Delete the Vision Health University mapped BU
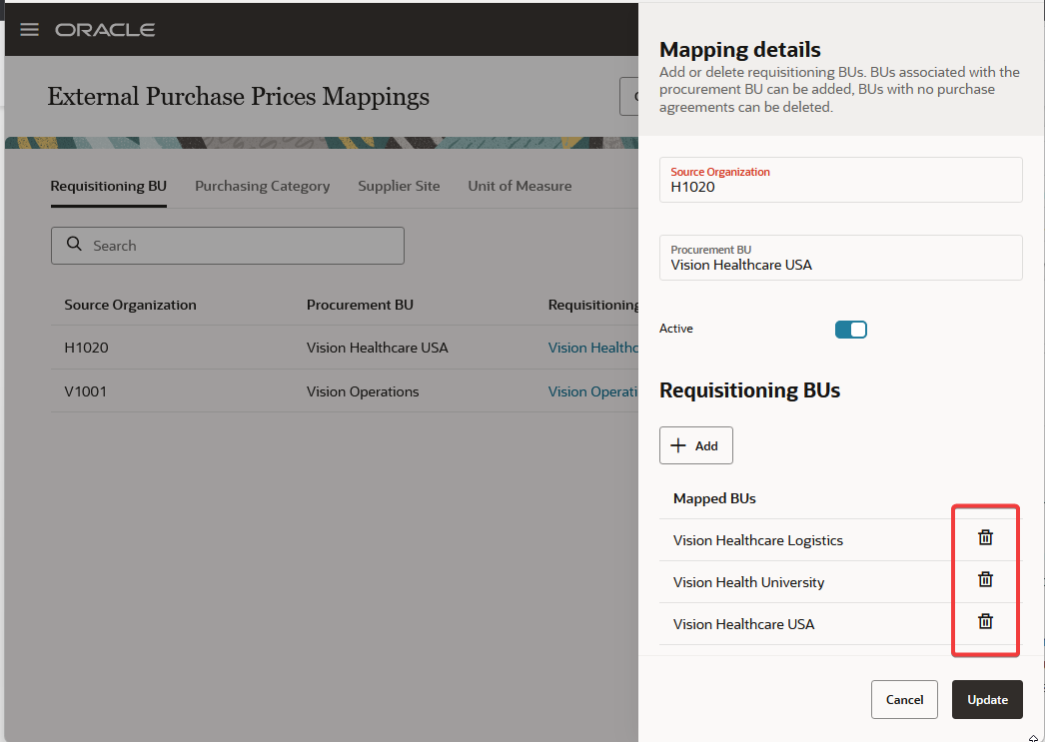 pyautogui.click(x=985, y=579)
